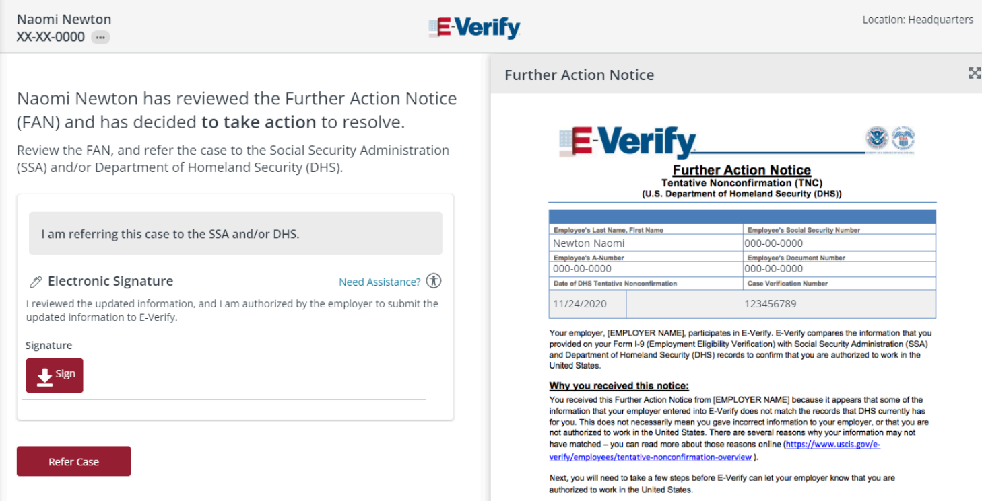
Task: Open the accessibility icon next to Need Assistance
Action: pyautogui.click(x=434, y=282)
